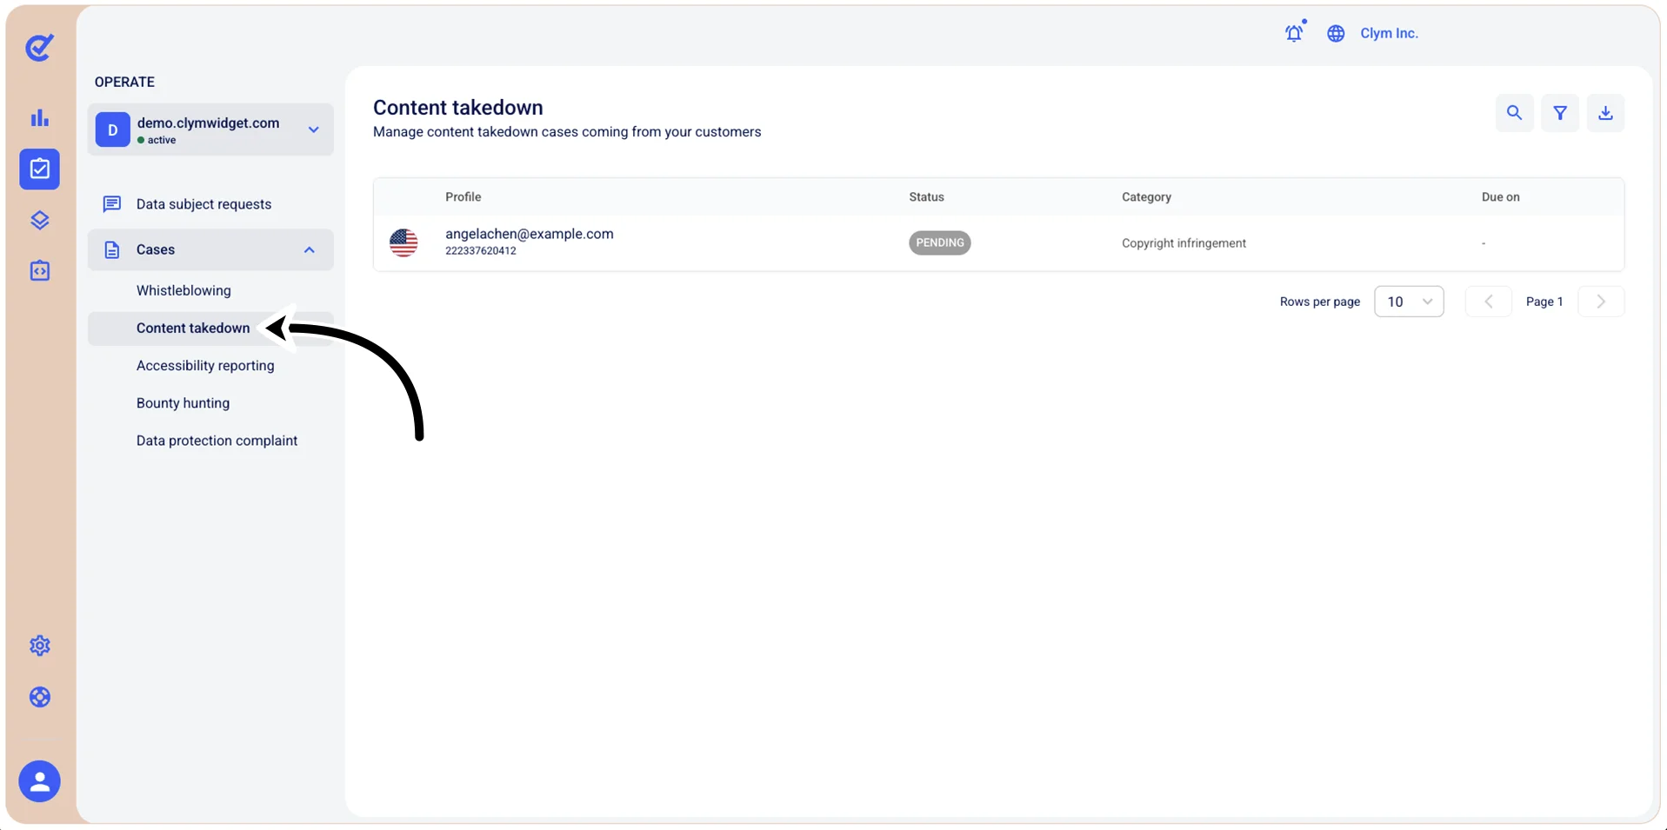
Task: Open the user profile avatar icon
Action: click(x=40, y=781)
